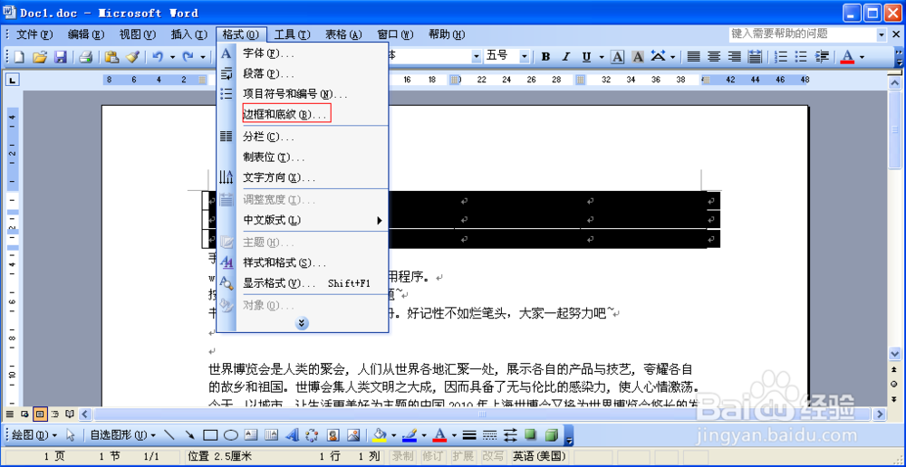Click the drawing fill color bucket
The width and height of the screenshot is (906, 467).
[379, 434]
